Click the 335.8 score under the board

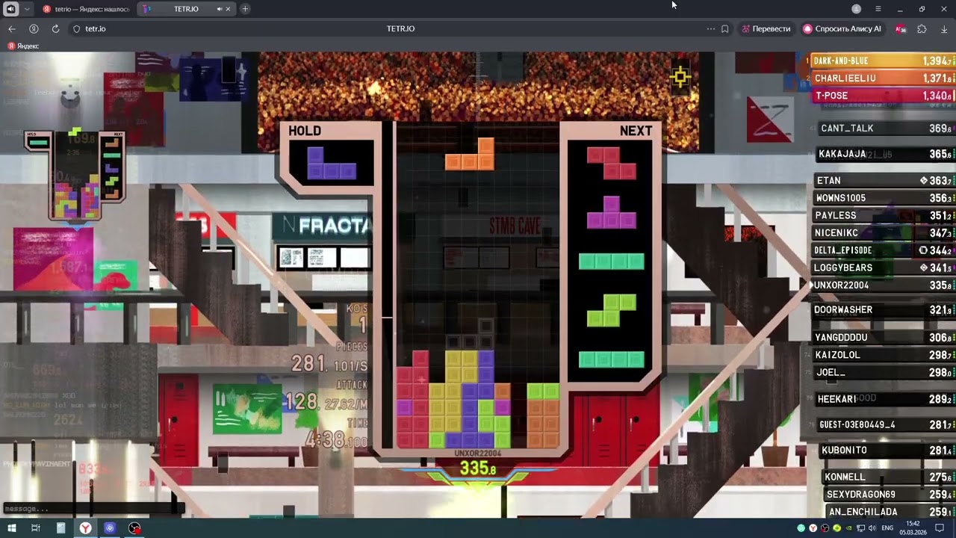[478, 469]
